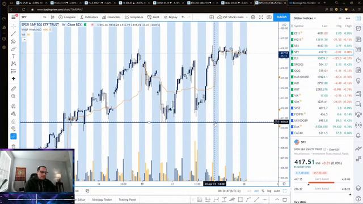Open the help question-mark sidebar icon

pos(358,198)
